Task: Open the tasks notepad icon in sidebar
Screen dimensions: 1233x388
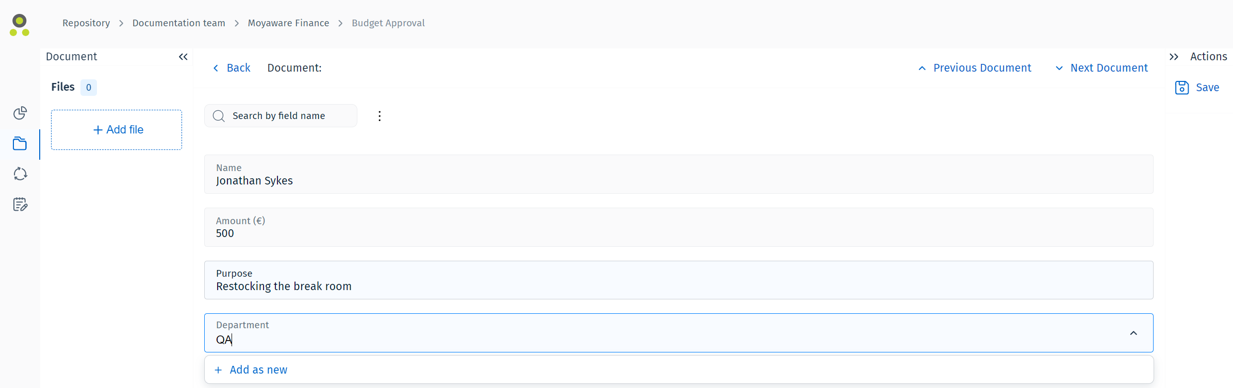Action: pos(20,205)
